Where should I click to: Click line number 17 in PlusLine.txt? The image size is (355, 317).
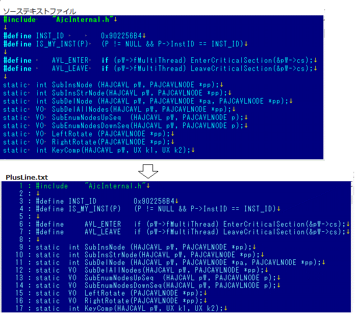(19, 308)
